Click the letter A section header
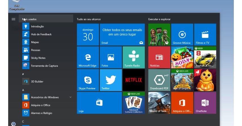The width and height of the screenshot is (242, 126). tap(23, 90)
